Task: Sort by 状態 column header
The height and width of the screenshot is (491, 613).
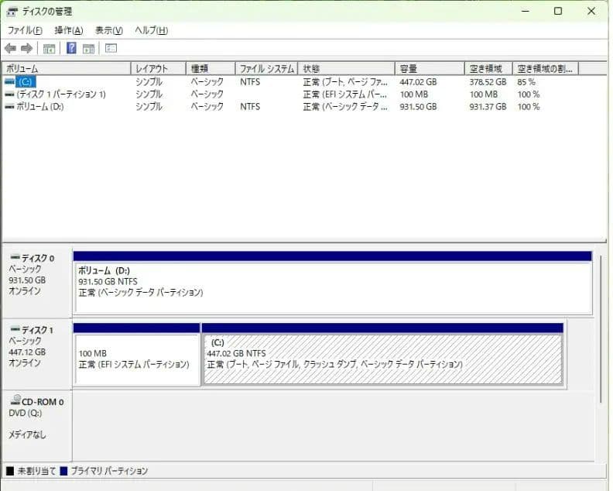Action: coord(347,69)
